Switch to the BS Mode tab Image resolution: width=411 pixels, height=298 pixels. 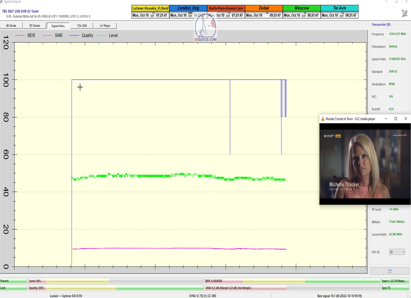coord(12,26)
